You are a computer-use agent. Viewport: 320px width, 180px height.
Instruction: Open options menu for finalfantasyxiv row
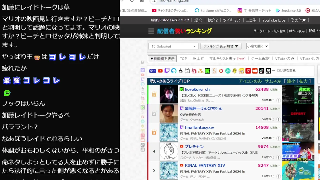pos(278,138)
